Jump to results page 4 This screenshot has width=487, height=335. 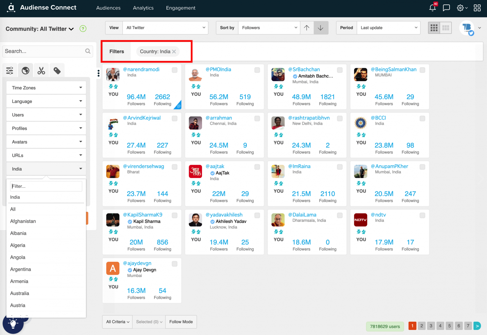(x=440, y=325)
